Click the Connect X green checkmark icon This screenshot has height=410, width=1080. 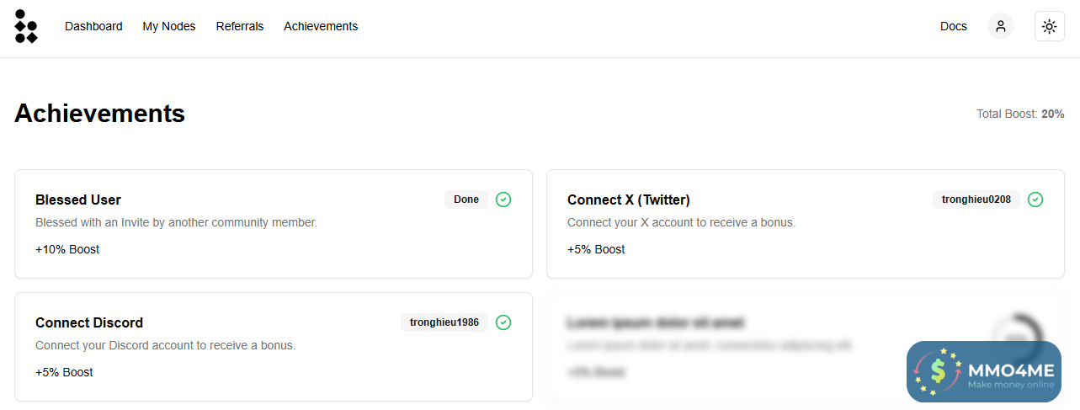(1035, 200)
